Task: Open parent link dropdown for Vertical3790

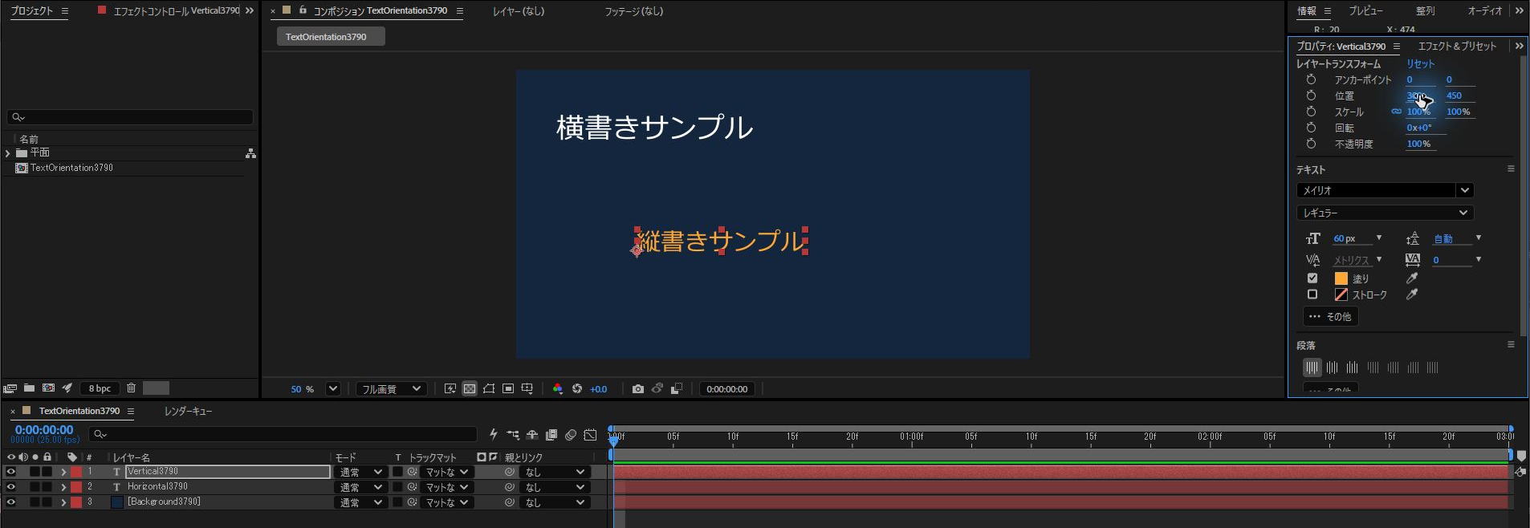Action: pos(555,472)
